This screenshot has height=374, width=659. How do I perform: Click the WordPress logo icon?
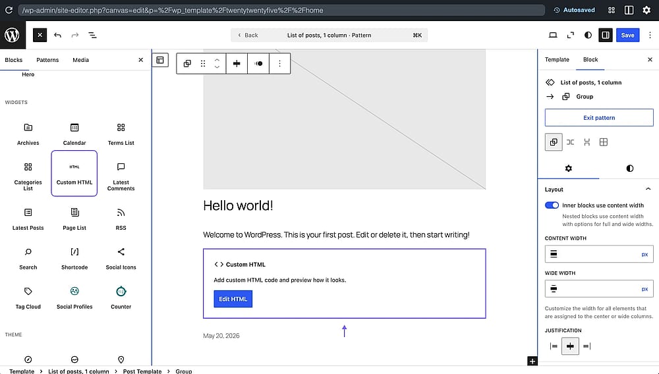(12, 35)
